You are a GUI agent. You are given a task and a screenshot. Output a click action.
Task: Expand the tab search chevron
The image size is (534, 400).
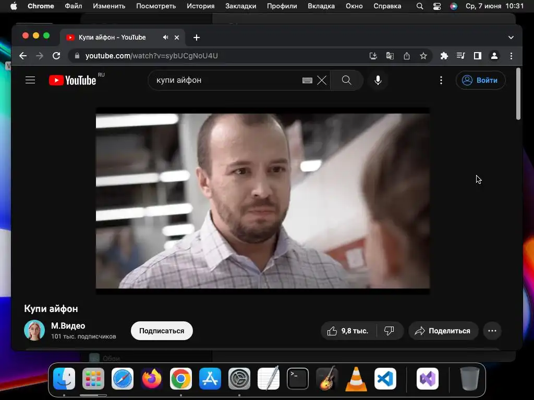pyautogui.click(x=511, y=37)
